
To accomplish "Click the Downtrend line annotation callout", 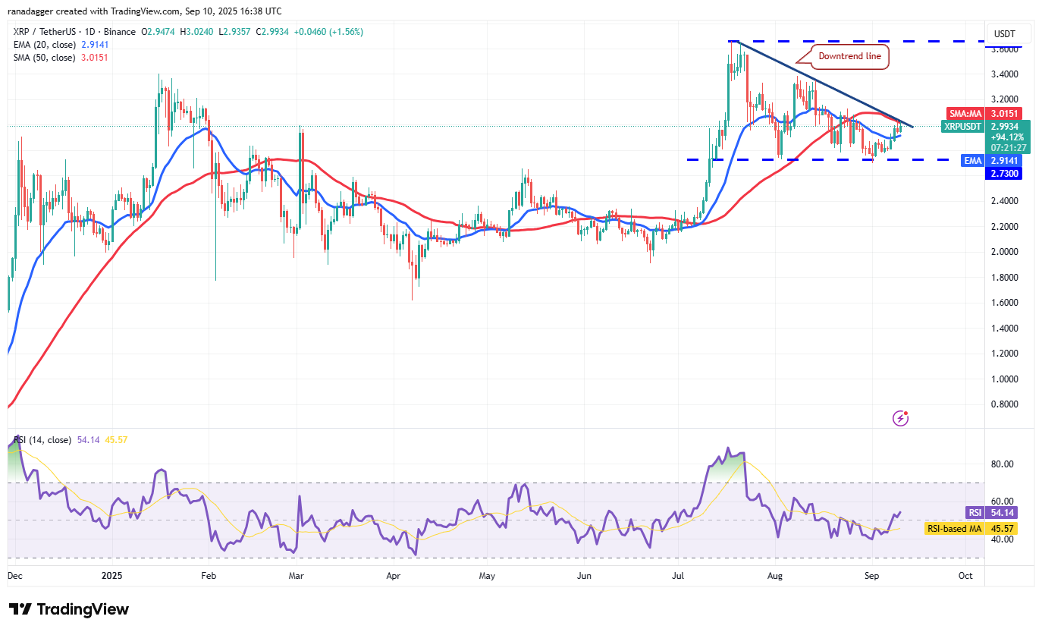I will tap(849, 56).
